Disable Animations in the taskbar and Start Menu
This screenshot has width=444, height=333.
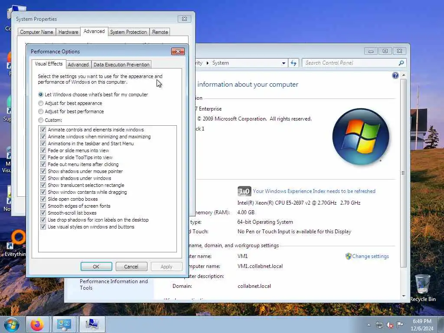click(x=43, y=144)
